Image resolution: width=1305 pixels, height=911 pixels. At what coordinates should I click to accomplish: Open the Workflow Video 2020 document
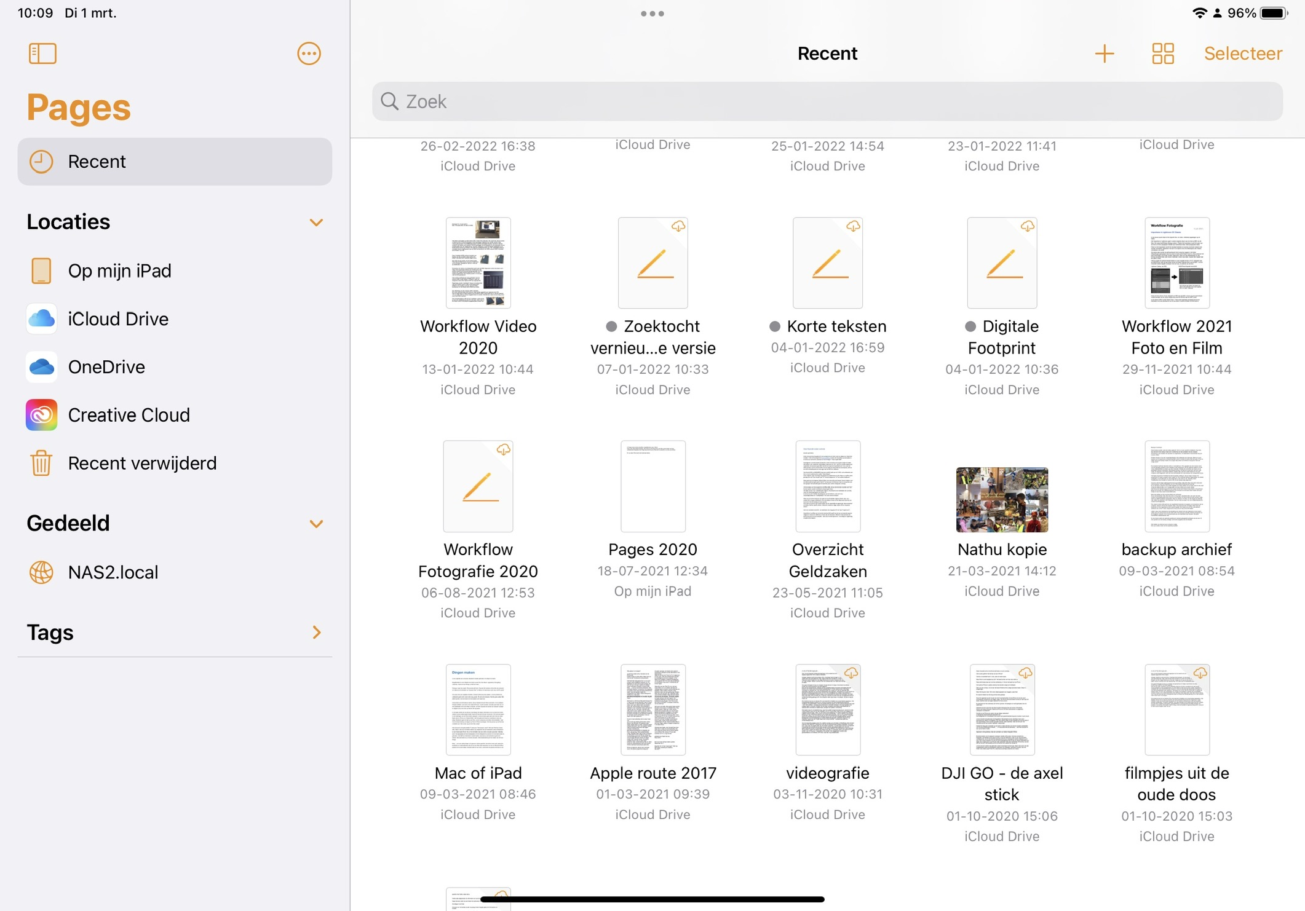[478, 263]
